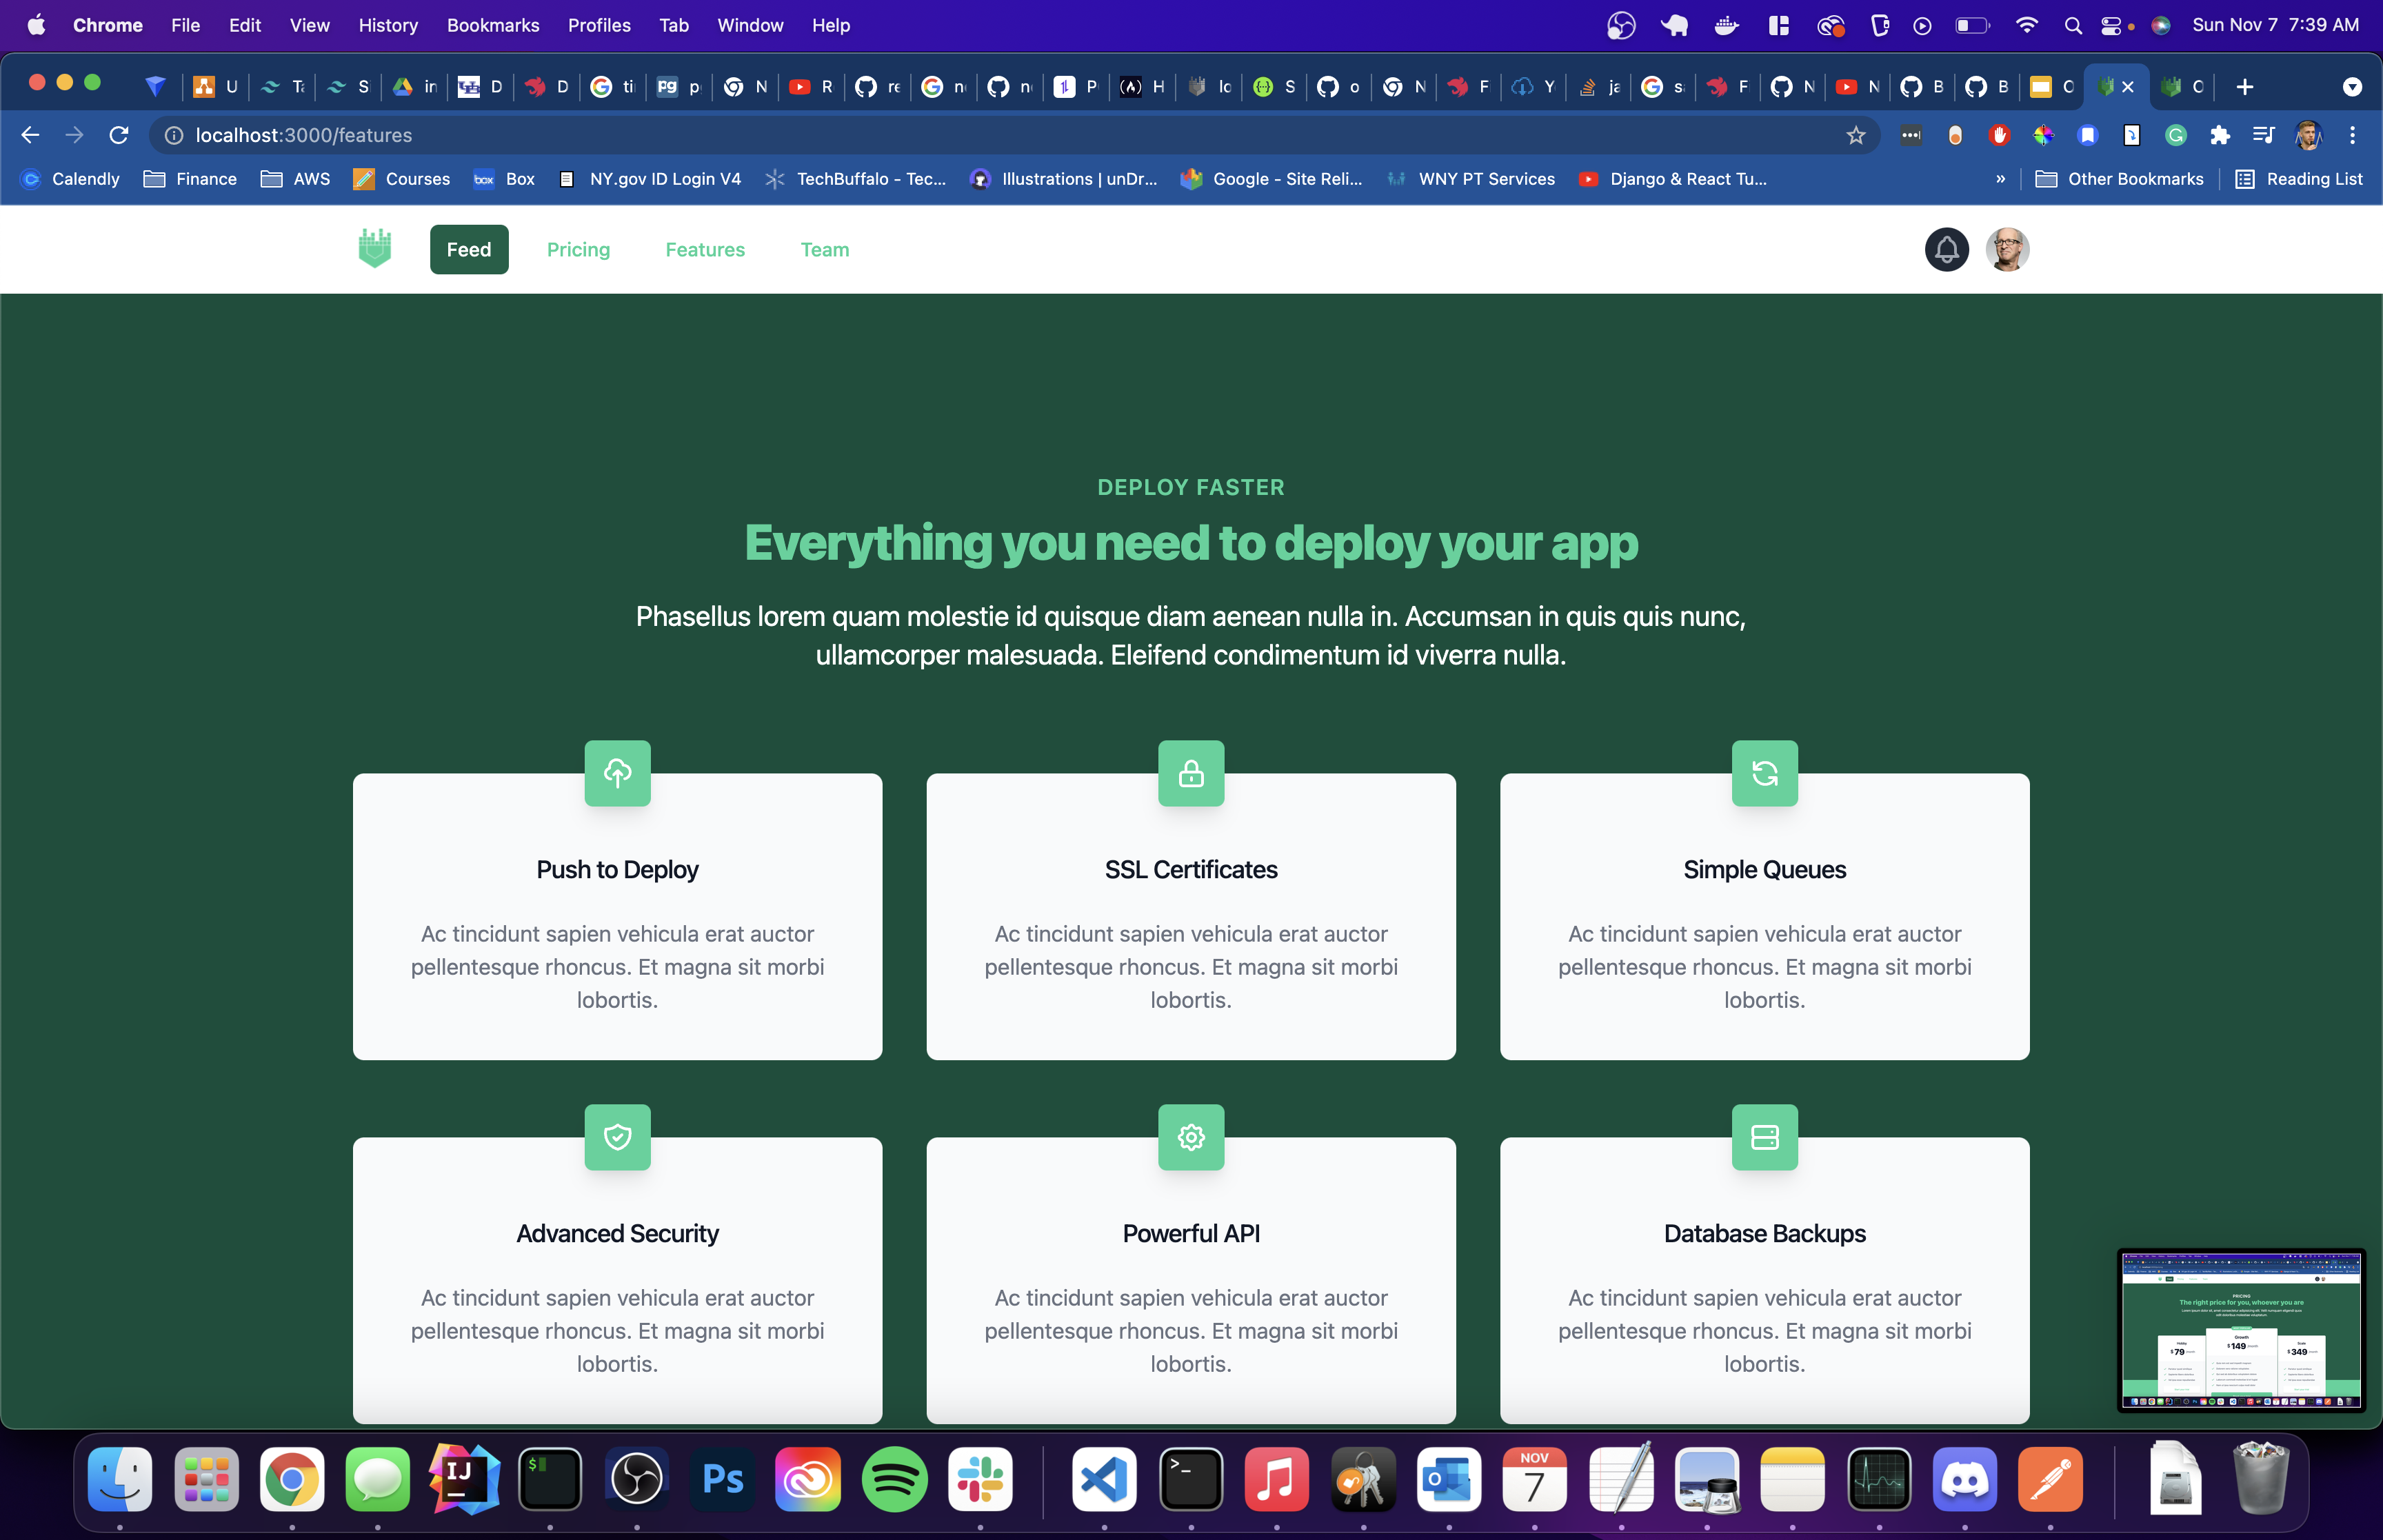
Task: Open the TechBuffalo bookmark
Action: pyautogui.click(x=856, y=179)
